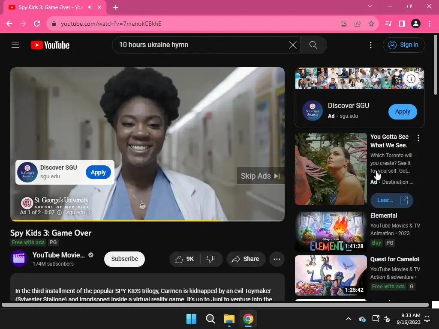Open the taskbar clock and date

pyautogui.click(x=409, y=319)
